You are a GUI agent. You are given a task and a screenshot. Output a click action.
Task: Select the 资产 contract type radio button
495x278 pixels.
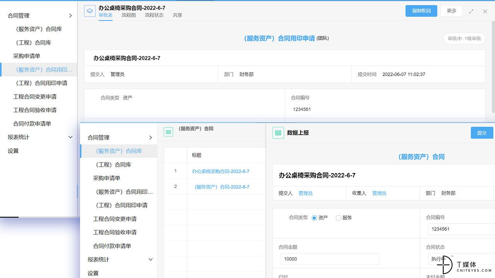coord(314,218)
